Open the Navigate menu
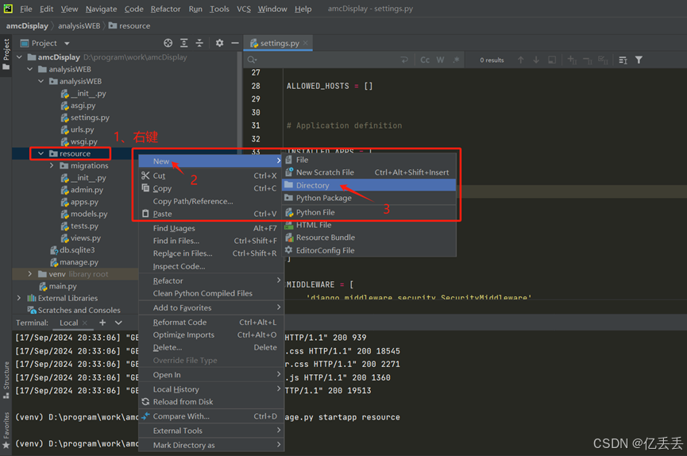The height and width of the screenshot is (456, 687). [101, 9]
